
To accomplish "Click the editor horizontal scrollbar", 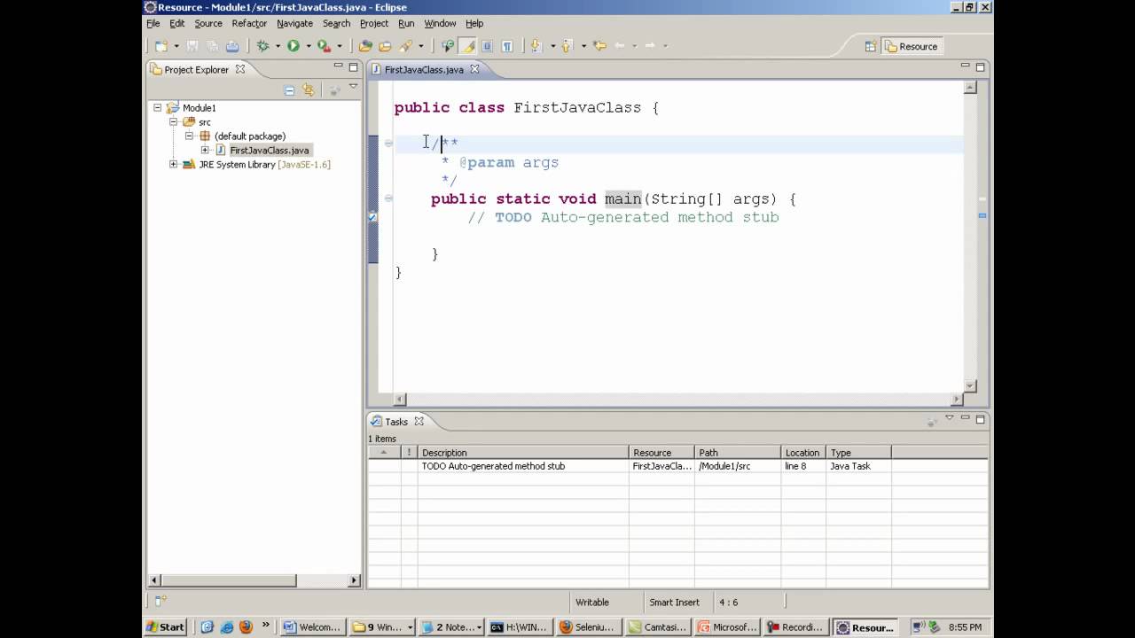I will [678, 400].
